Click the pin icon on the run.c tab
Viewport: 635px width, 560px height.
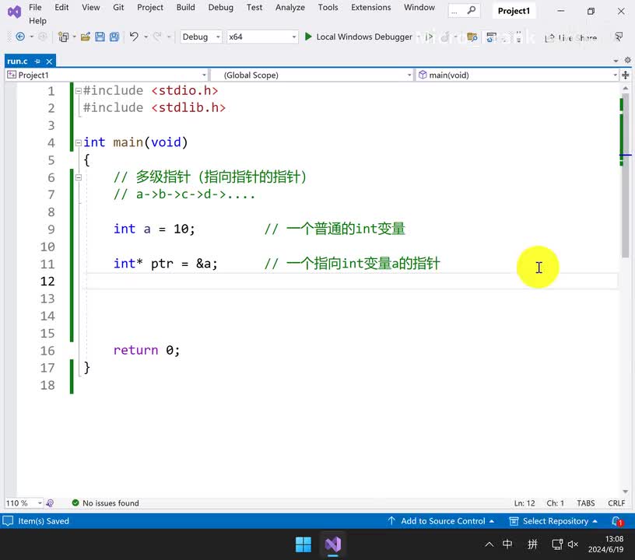[37, 61]
